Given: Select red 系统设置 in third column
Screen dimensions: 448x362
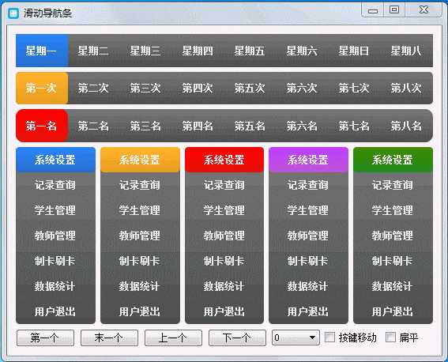Looking at the screenshot, I should click(x=224, y=160).
